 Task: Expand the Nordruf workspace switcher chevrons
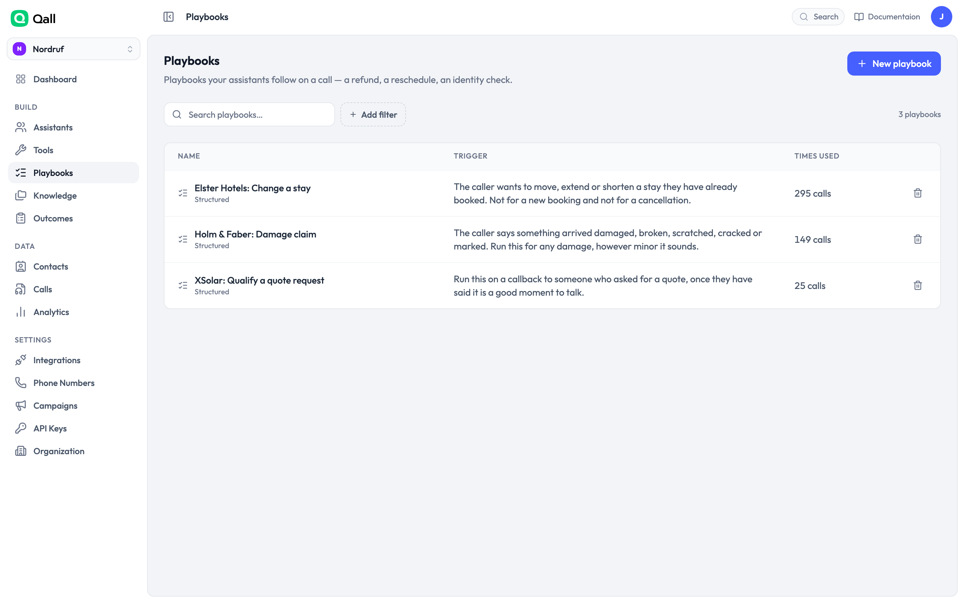130,49
